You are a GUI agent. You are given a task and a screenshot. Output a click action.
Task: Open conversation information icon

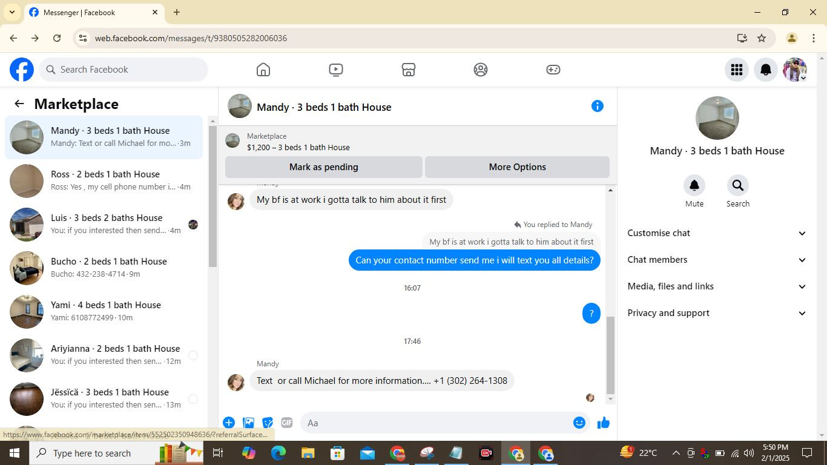pyautogui.click(x=598, y=106)
